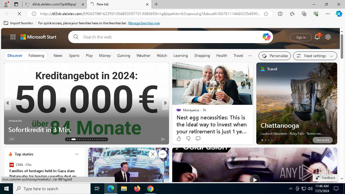This screenshot has height=194, width=345.
Task: Click the Copilot icon in search box
Action: click(266, 37)
